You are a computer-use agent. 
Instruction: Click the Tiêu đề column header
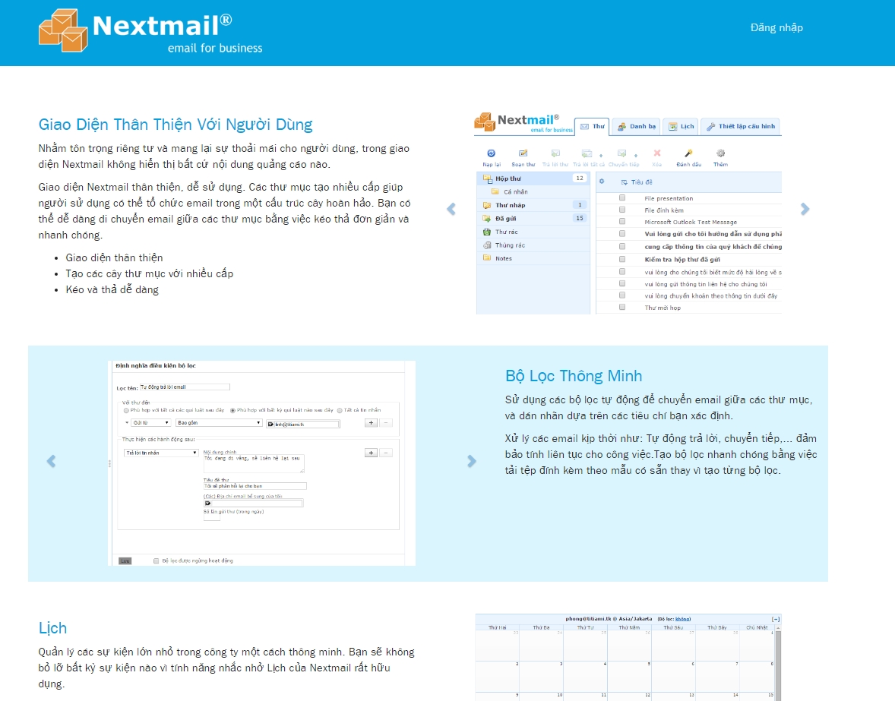[x=641, y=182]
